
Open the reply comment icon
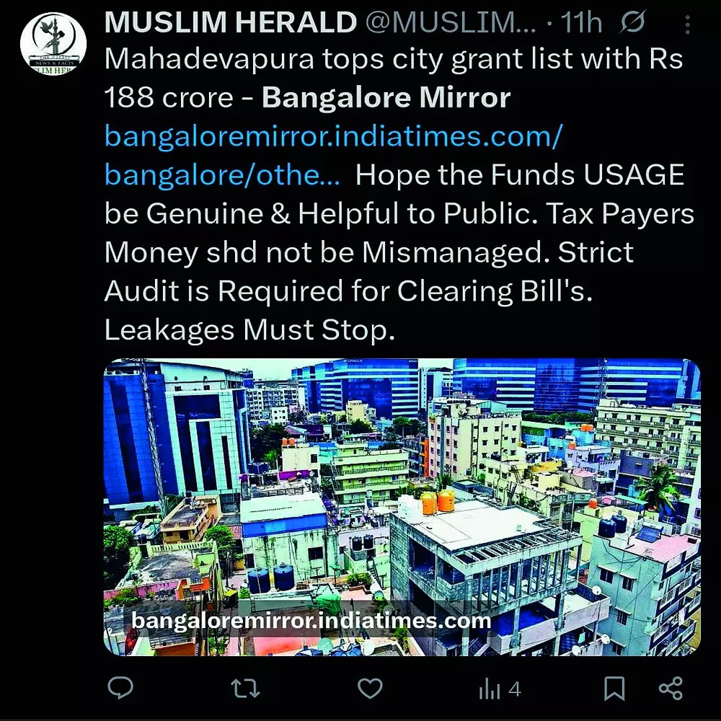[x=120, y=689]
